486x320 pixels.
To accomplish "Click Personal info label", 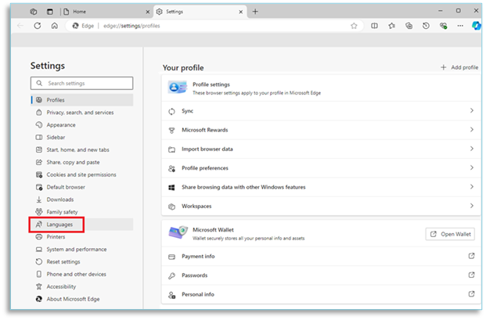I will coord(198,295).
